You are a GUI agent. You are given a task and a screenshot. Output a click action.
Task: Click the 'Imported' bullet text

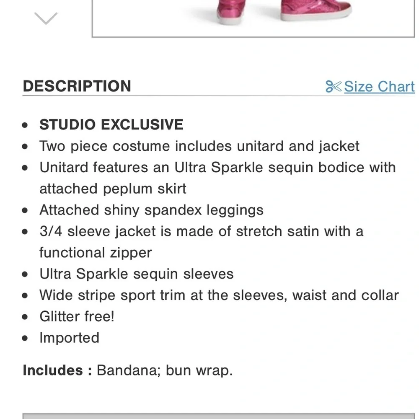point(70,338)
